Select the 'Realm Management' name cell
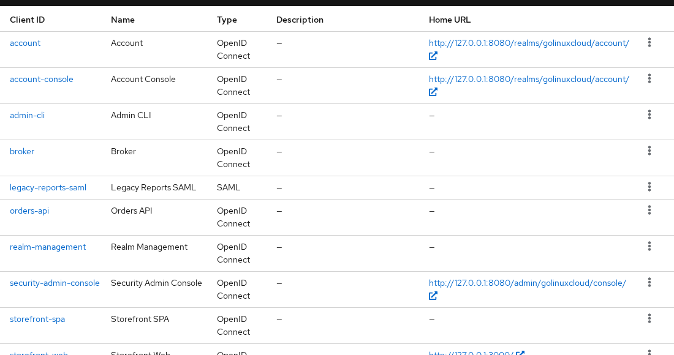The width and height of the screenshot is (674, 355). coord(149,247)
